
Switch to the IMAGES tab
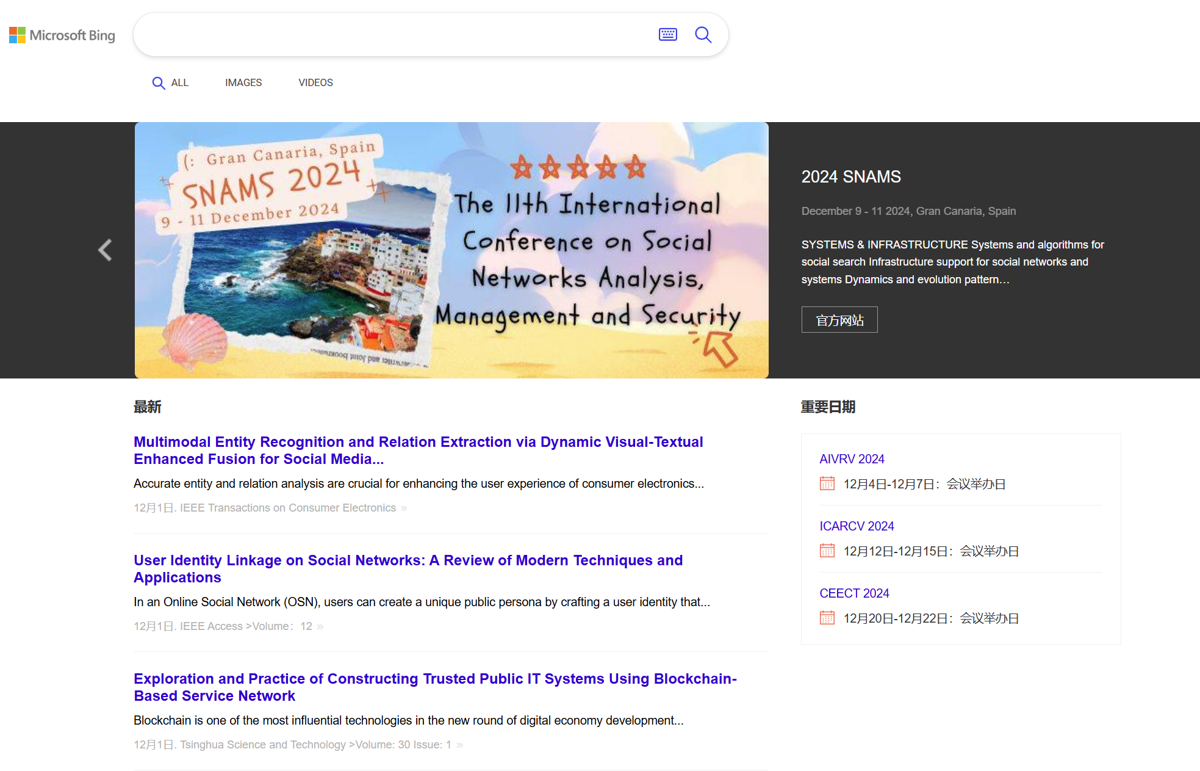[x=243, y=83]
